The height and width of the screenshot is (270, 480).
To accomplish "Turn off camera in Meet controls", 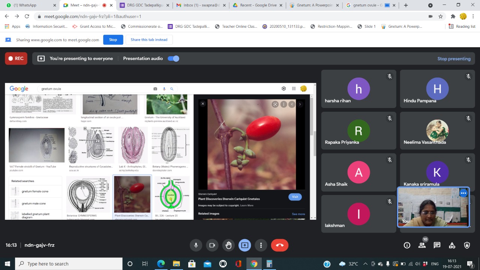I will pyautogui.click(x=212, y=245).
